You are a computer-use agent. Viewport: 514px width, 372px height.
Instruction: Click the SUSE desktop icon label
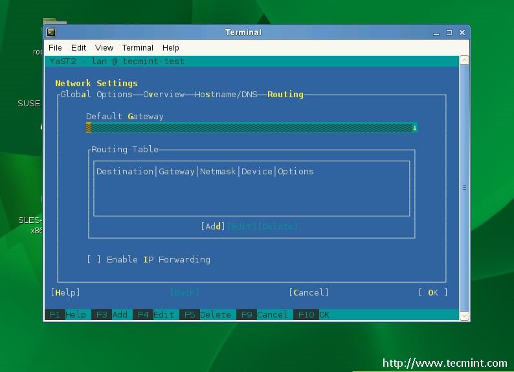[x=29, y=104]
